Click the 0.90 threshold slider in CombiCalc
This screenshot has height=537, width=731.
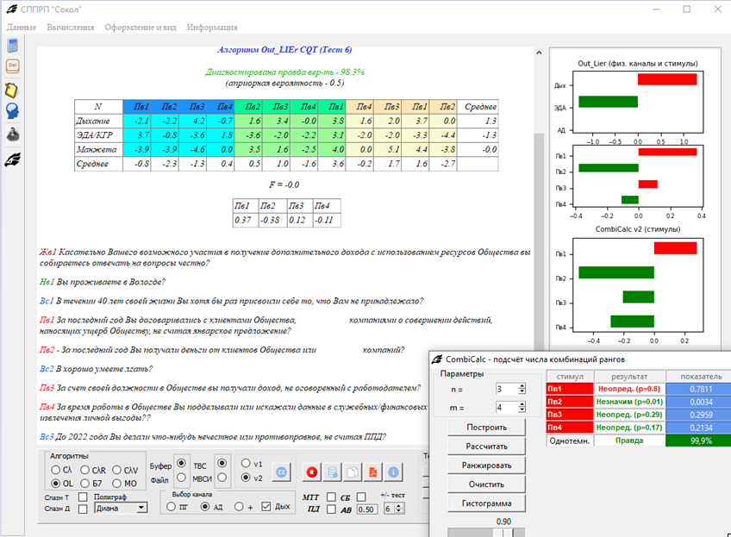[x=505, y=532]
